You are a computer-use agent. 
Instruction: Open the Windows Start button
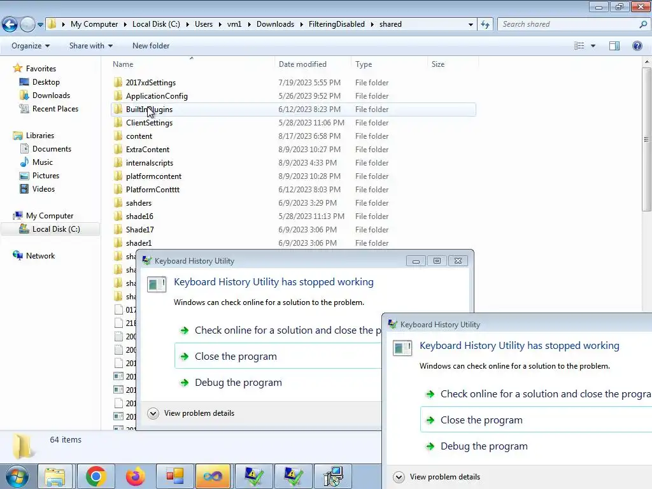17,476
